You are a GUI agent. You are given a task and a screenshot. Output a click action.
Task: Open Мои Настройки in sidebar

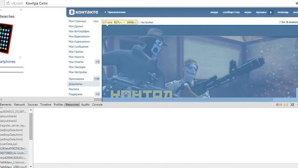(78, 72)
